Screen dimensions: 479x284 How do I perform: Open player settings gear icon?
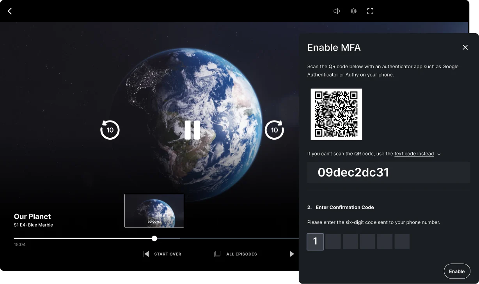(353, 11)
